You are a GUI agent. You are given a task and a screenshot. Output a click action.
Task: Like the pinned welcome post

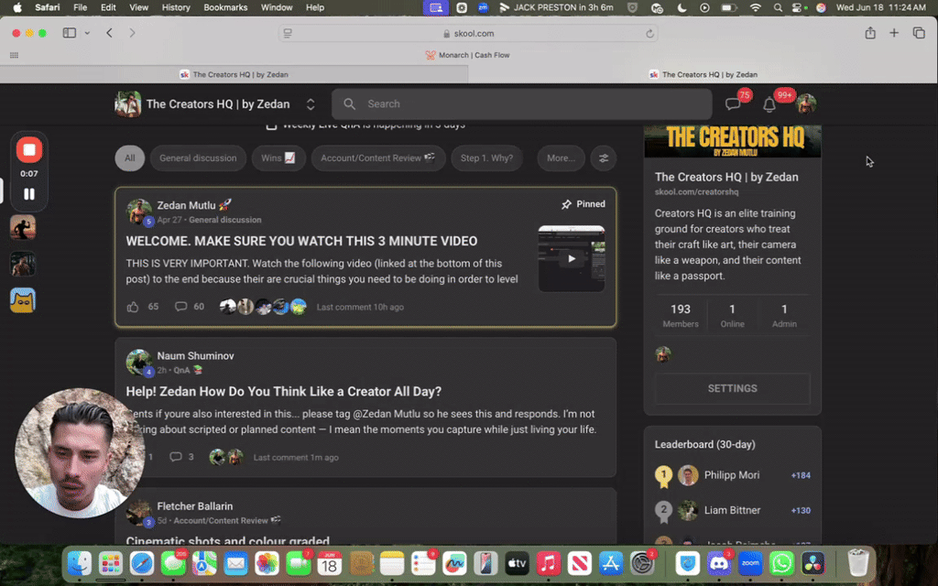[x=133, y=307]
